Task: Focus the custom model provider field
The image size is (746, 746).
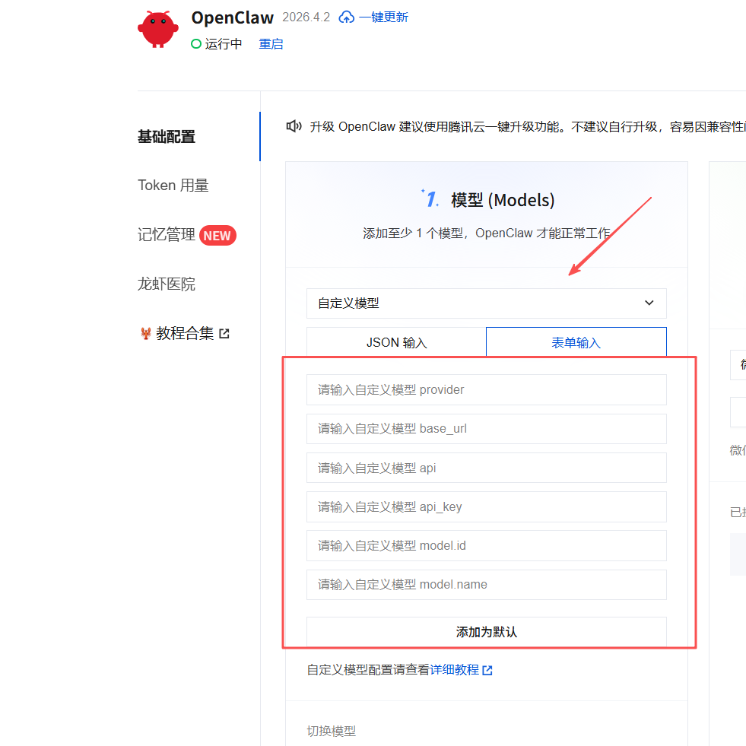Action: click(x=486, y=390)
